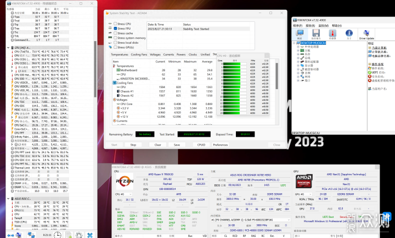Collapse the DESKTOP-MUCGCJU tree root
Screen dimensions: 395x238
(x=294, y=43)
